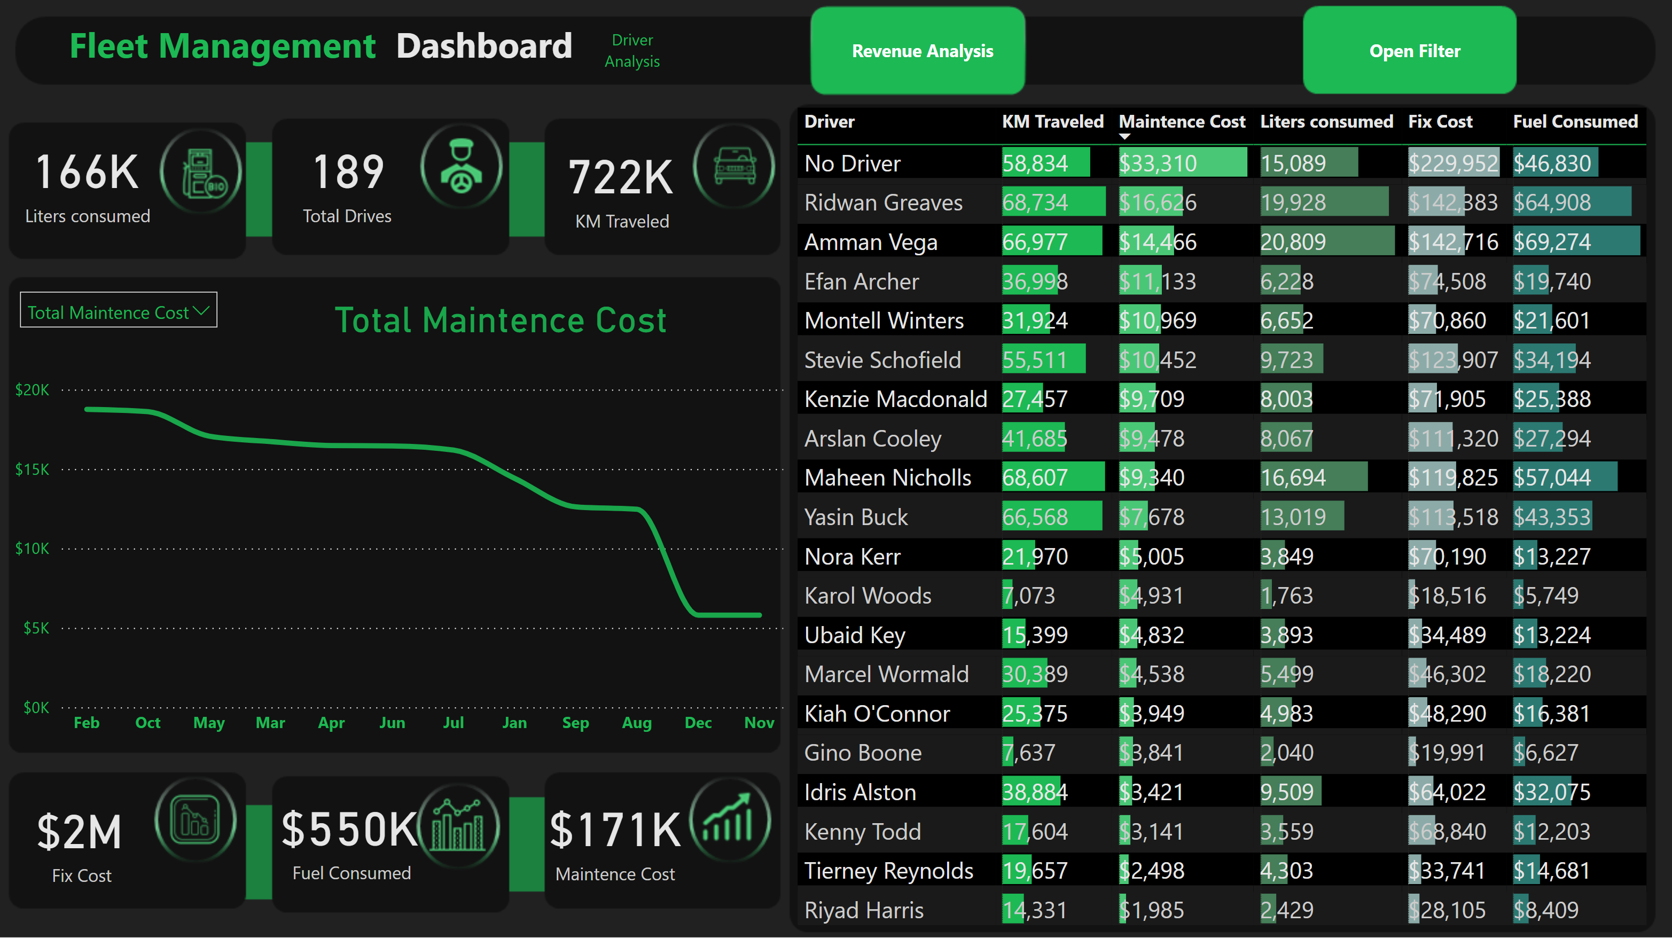Click the $2M Fix Cost value

pyautogui.click(x=79, y=833)
